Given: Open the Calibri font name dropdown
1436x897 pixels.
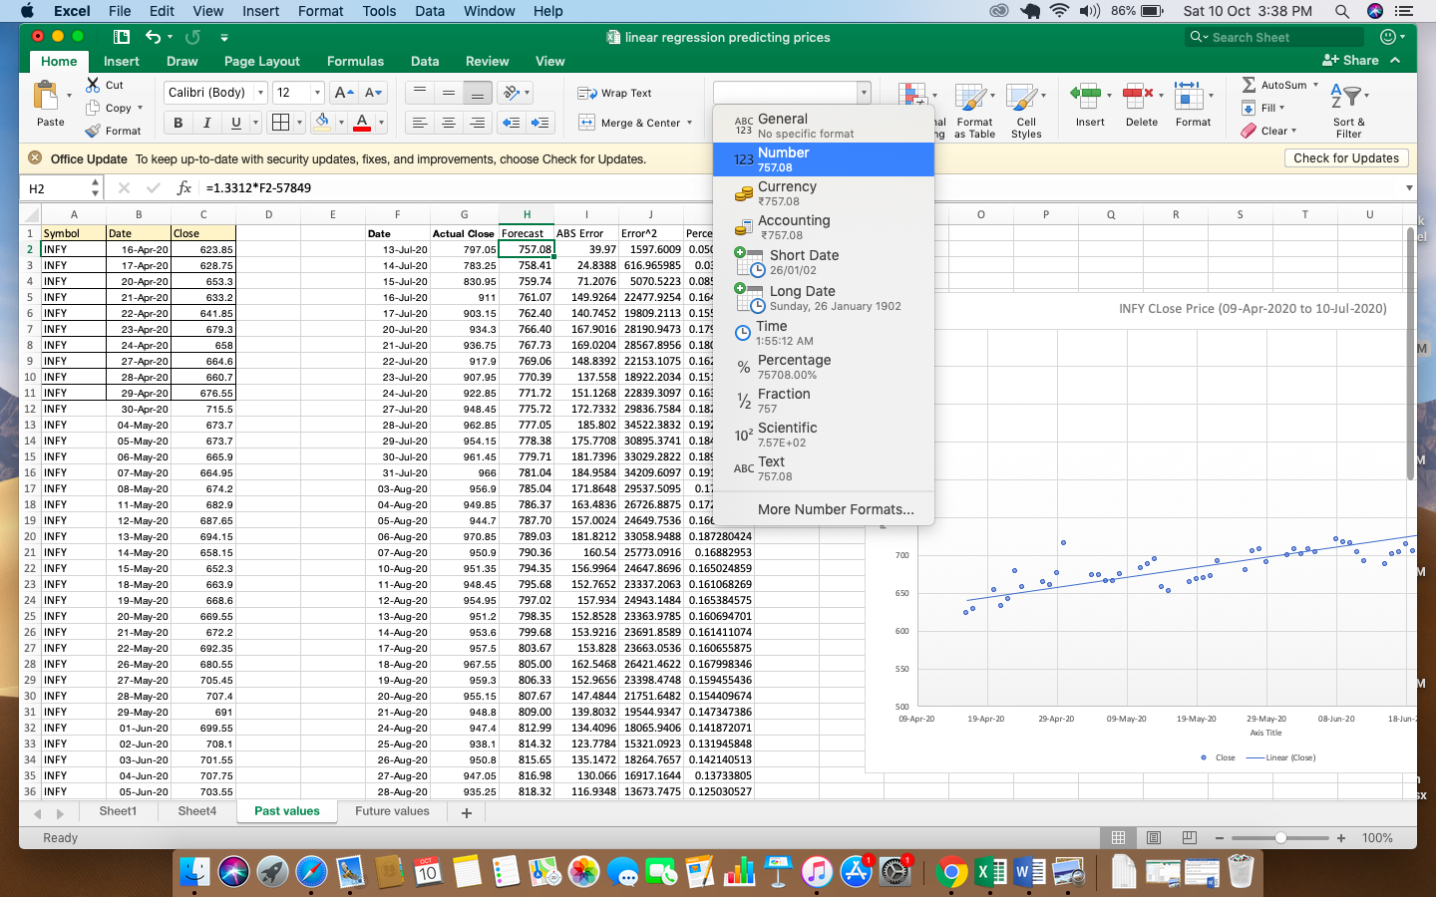Looking at the screenshot, I should [260, 93].
